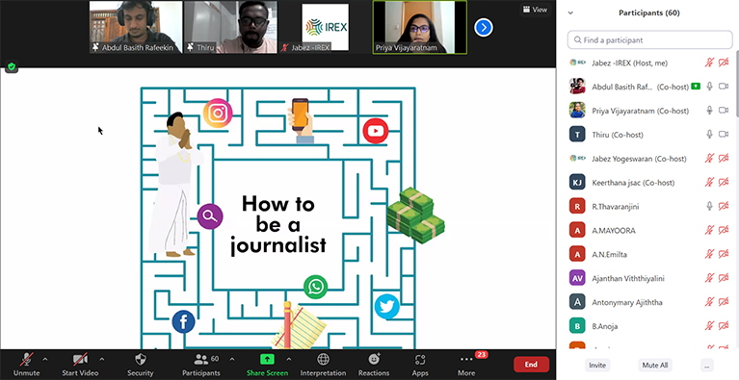Open share screen options arrow
The width and height of the screenshot is (739, 380).
289,360
